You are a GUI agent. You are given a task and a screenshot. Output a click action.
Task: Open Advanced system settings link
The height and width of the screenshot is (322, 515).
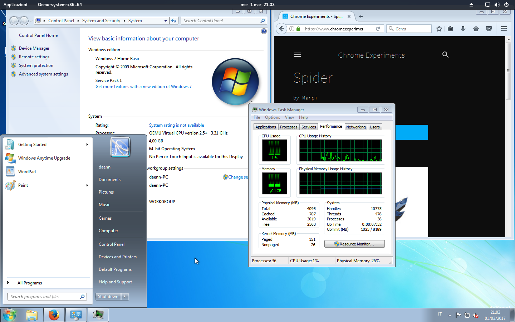pos(43,74)
